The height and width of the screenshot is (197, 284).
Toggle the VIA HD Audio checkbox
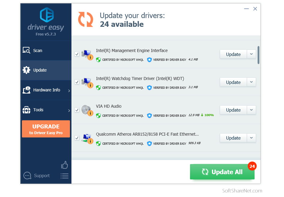77,110
